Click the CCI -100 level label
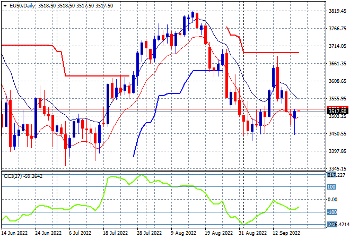This screenshot has height=239, width=350. (332, 212)
